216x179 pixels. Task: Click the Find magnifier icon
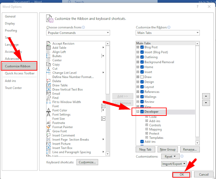pos(49,98)
